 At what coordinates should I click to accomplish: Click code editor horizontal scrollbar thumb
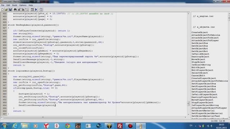(x=43, y=117)
